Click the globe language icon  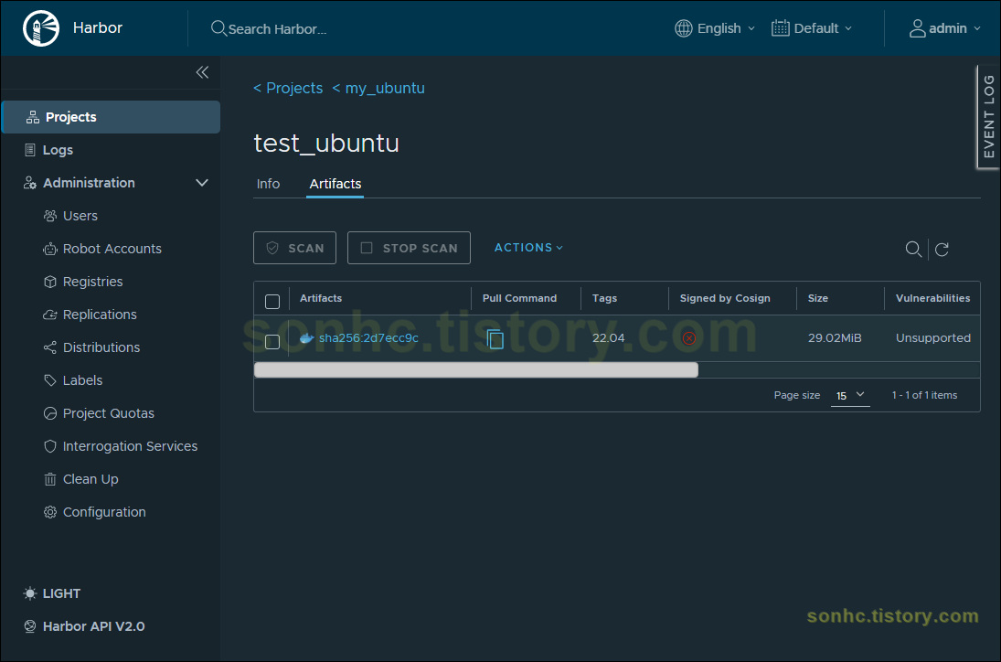(x=683, y=28)
